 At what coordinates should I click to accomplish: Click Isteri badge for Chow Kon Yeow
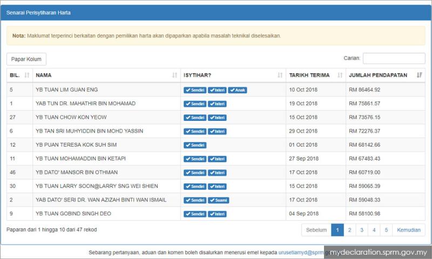(x=217, y=118)
